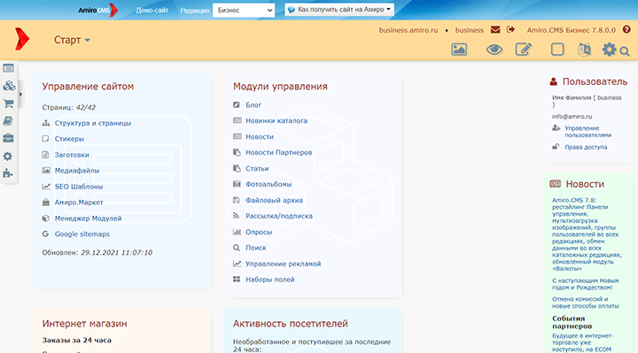
Task: Open the Поиск module
Action: [255, 248]
